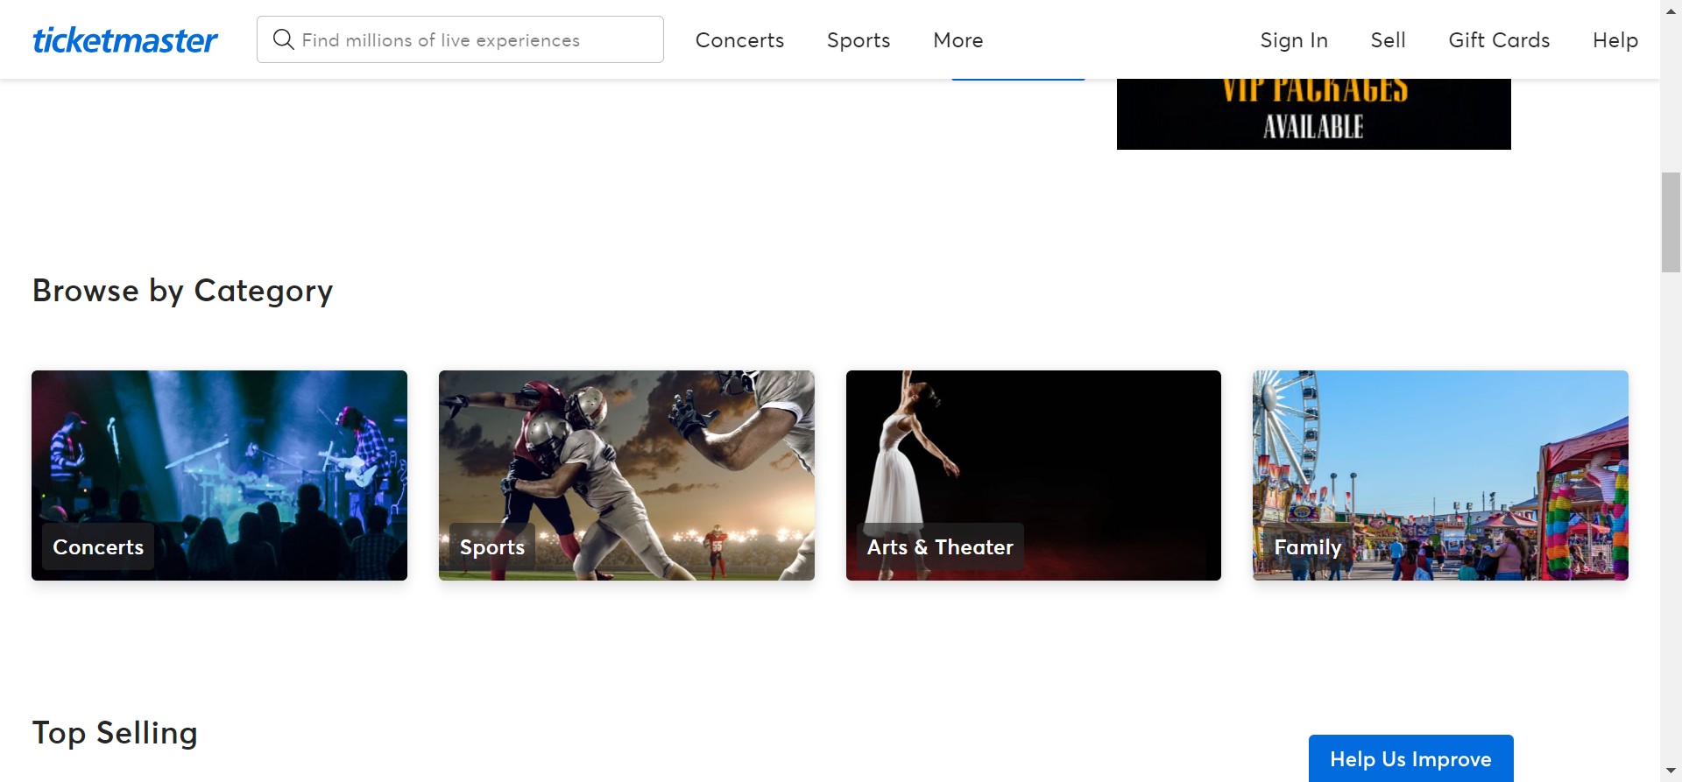Expand the More navigation menu

(x=958, y=40)
